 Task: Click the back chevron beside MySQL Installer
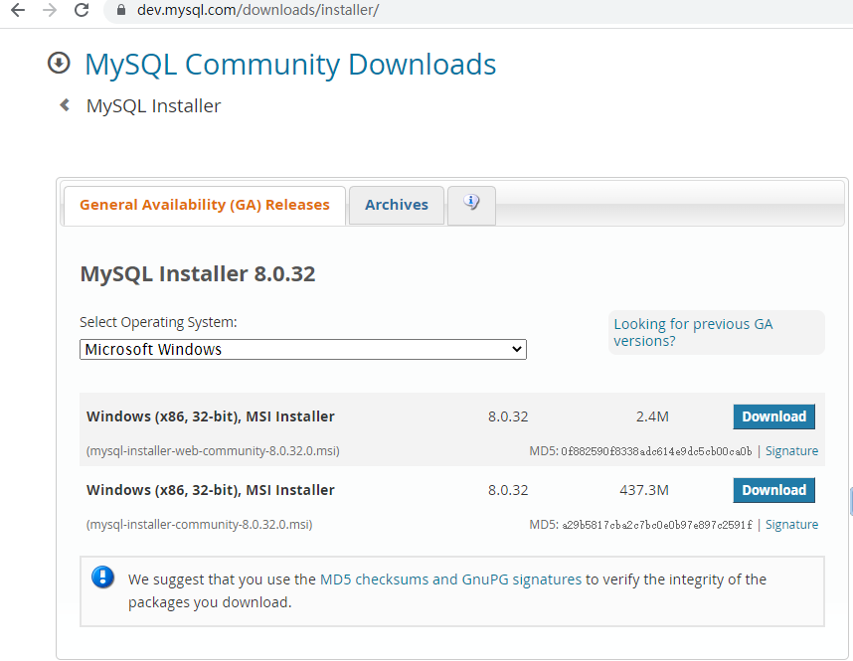(x=65, y=104)
